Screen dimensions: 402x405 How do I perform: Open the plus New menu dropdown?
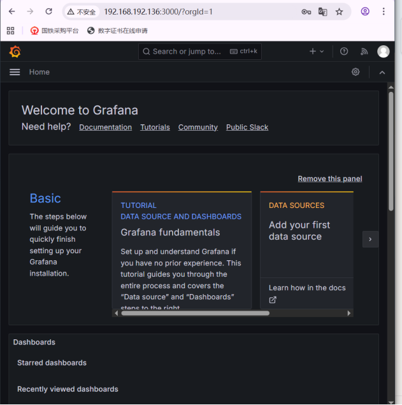click(317, 52)
